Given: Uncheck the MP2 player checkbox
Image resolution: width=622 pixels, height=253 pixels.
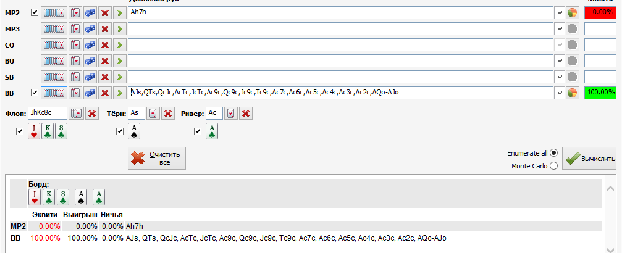Looking at the screenshot, I should click(35, 12).
